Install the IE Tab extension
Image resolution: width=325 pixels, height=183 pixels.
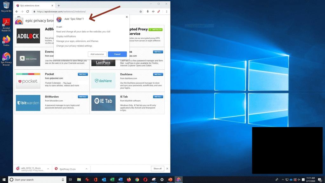[158, 97]
